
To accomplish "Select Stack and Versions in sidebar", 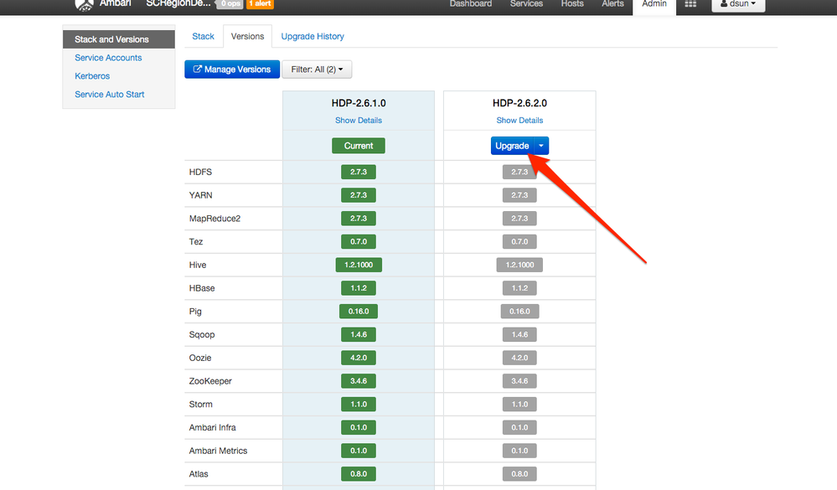I will coord(118,39).
